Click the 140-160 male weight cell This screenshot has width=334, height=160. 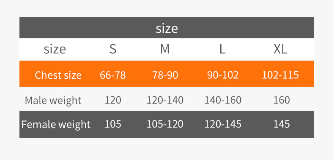223,100
